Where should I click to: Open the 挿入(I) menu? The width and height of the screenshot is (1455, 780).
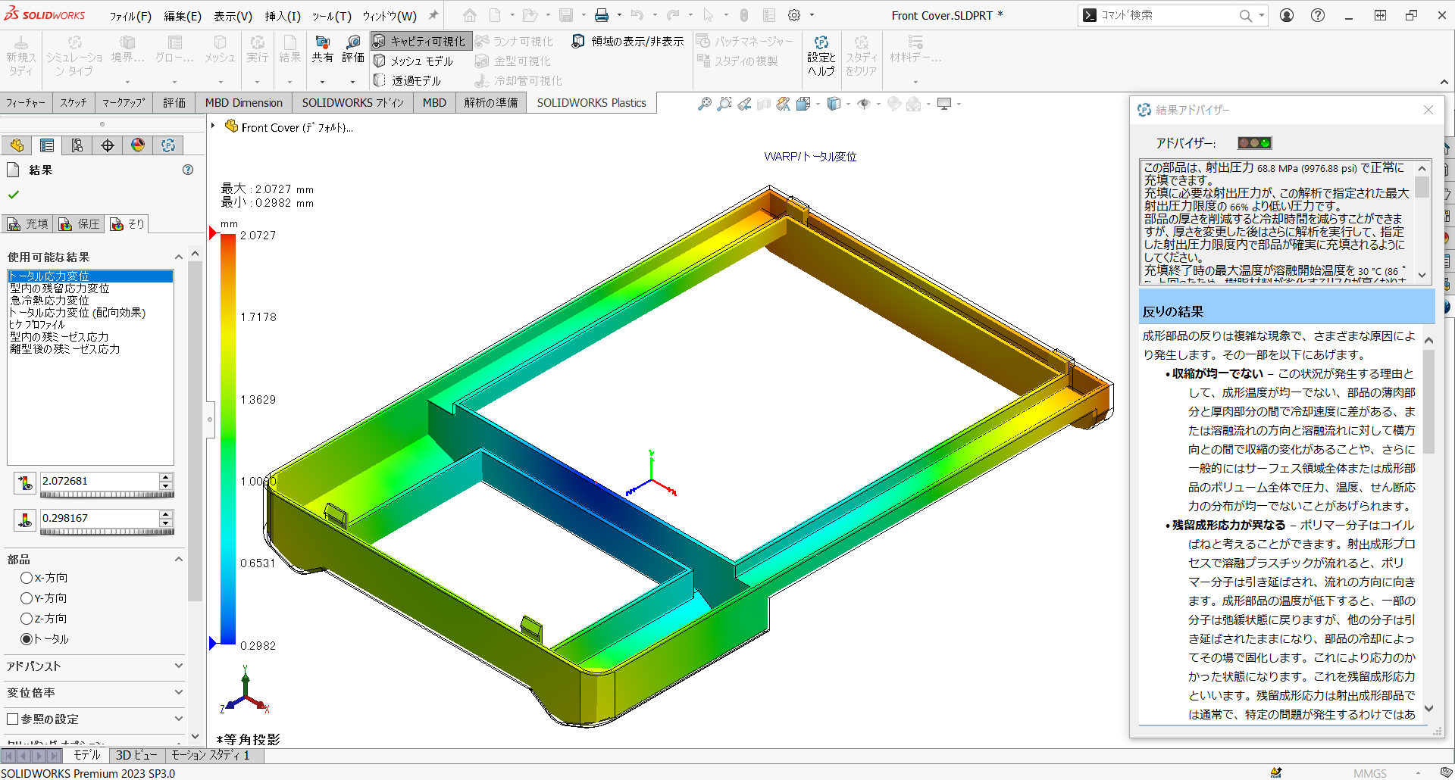(283, 16)
